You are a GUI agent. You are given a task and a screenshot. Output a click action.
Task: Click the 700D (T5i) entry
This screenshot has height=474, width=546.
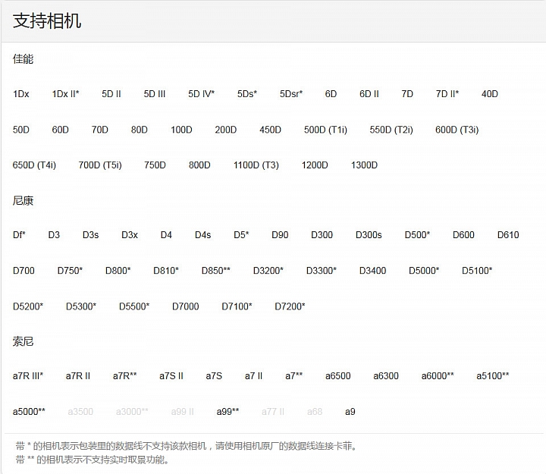point(100,165)
